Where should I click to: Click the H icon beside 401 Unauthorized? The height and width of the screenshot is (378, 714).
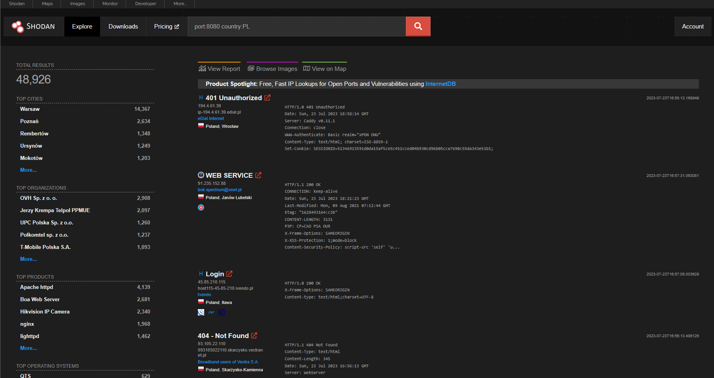click(201, 97)
